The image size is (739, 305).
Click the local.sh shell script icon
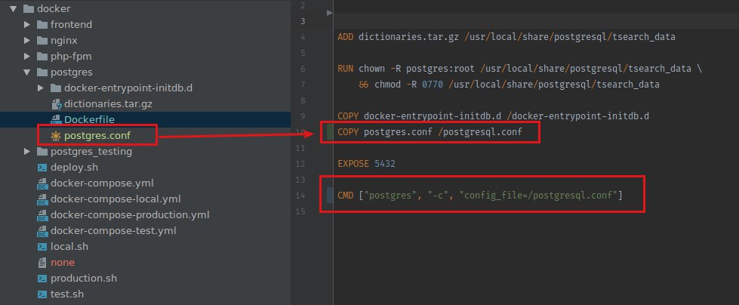point(42,247)
